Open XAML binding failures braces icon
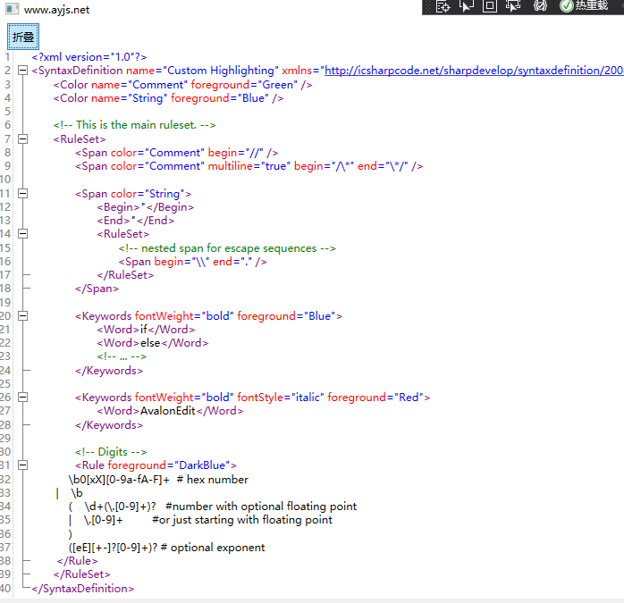 (540, 6)
